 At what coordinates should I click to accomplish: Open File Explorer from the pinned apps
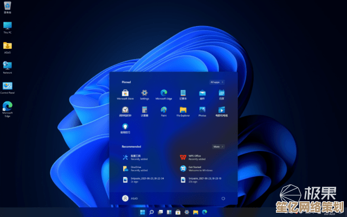click(183, 110)
